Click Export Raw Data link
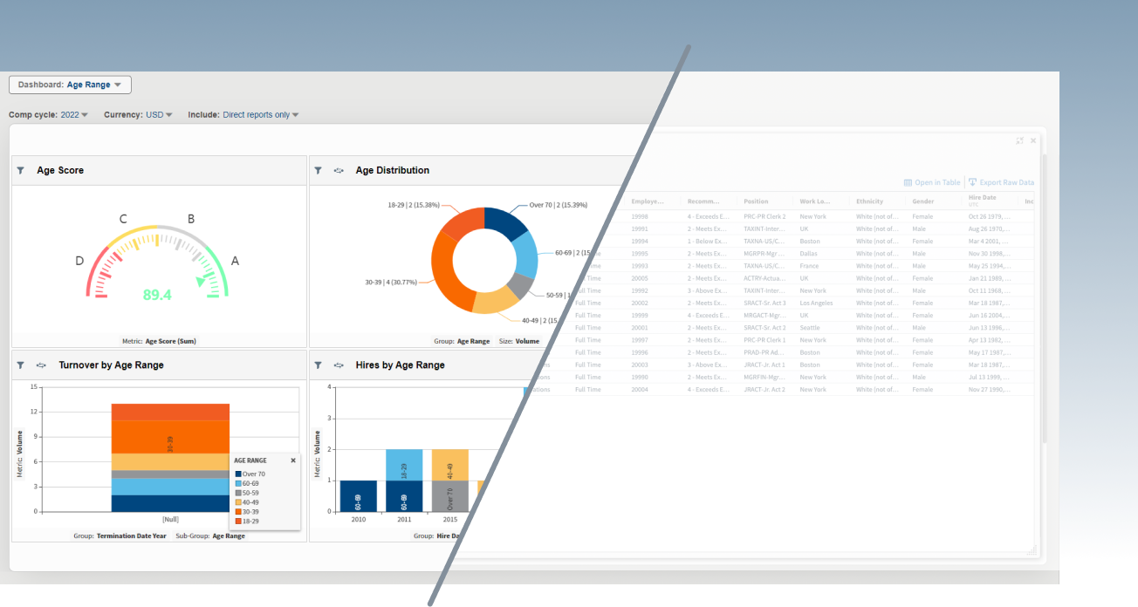The image size is (1138, 607). [x=1006, y=182]
